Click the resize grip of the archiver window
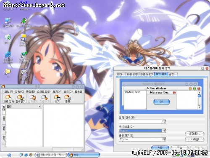The width and height of the screenshot is (210, 158). tap(82, 150)
